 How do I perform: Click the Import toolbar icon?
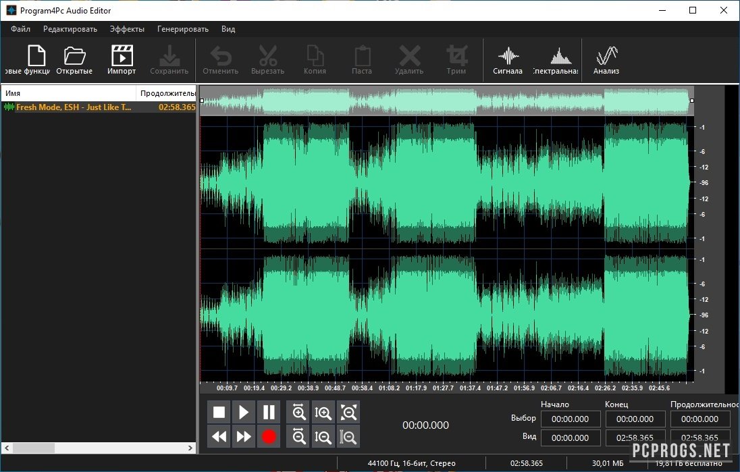pos(122,59)
